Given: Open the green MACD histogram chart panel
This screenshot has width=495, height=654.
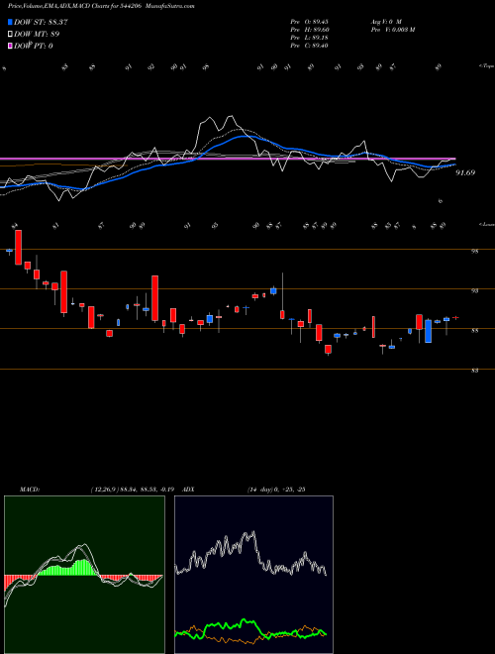Looking at the screenshot, I should (84, 575).
